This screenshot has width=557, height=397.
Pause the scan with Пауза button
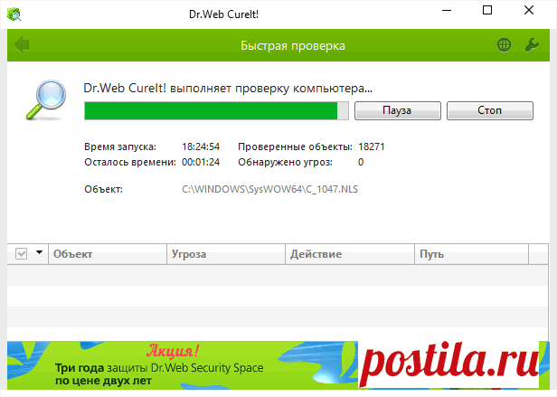[398, 110]
